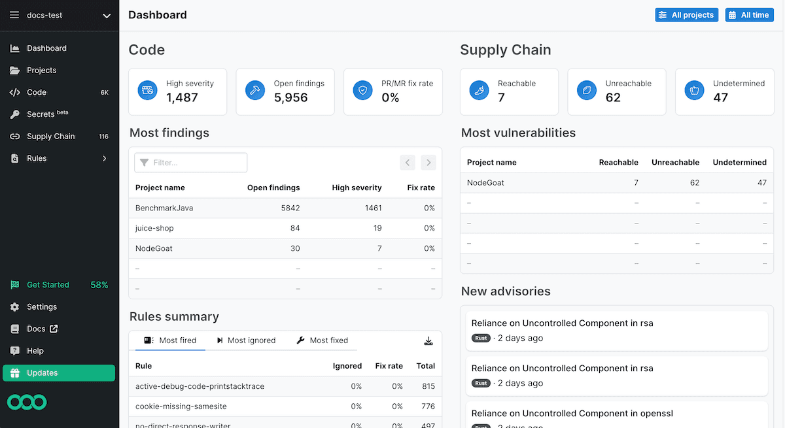Click the Updates button in sidebar
Image resolution: width=785 pixels, height=428 pixels.
[x=59, y=372]
